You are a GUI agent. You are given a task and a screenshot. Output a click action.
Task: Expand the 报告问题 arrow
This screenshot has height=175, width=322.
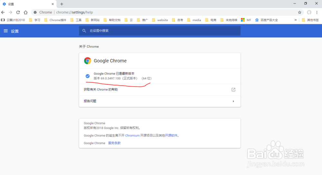(233, 101)
